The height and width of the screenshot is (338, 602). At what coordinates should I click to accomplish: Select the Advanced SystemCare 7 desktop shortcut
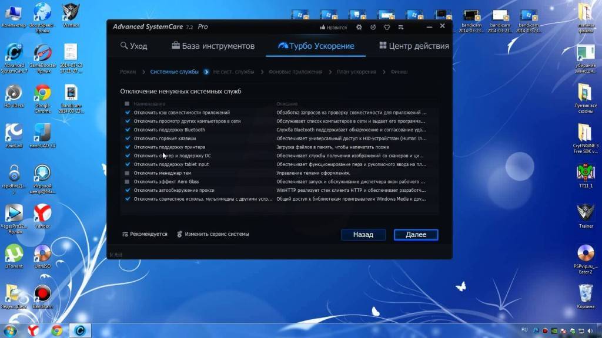pos(14,58)
